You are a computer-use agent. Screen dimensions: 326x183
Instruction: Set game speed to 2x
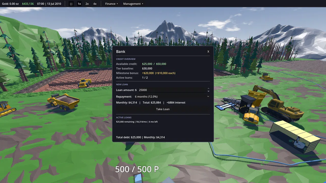(87, 4)
